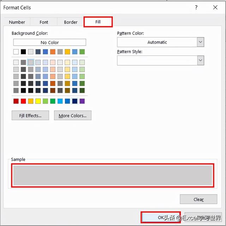This screenshot has width=226, height=226.
Task: Pick the orange swatch in the theme row
Action: 53,52
